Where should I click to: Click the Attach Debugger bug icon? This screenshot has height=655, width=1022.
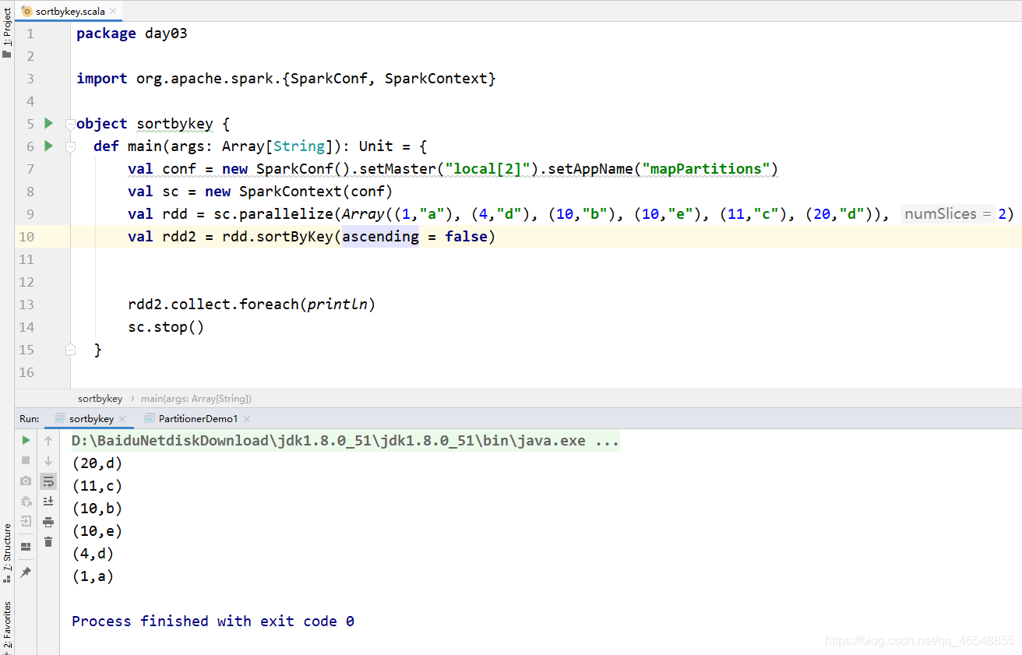[26, 501]
